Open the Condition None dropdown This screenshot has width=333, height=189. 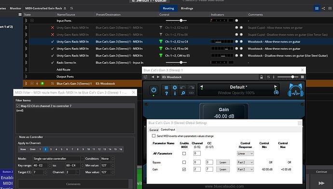coord(108,159)
